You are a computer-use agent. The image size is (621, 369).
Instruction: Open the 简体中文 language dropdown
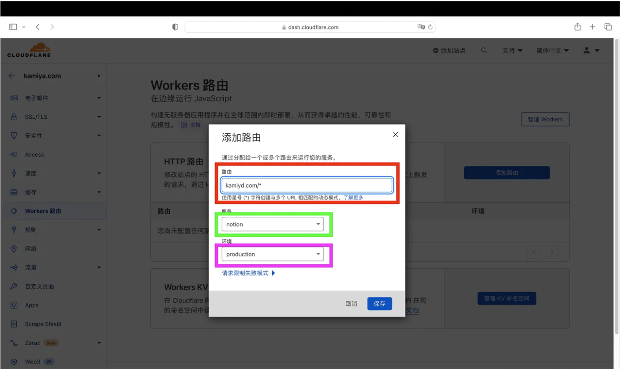552,50
